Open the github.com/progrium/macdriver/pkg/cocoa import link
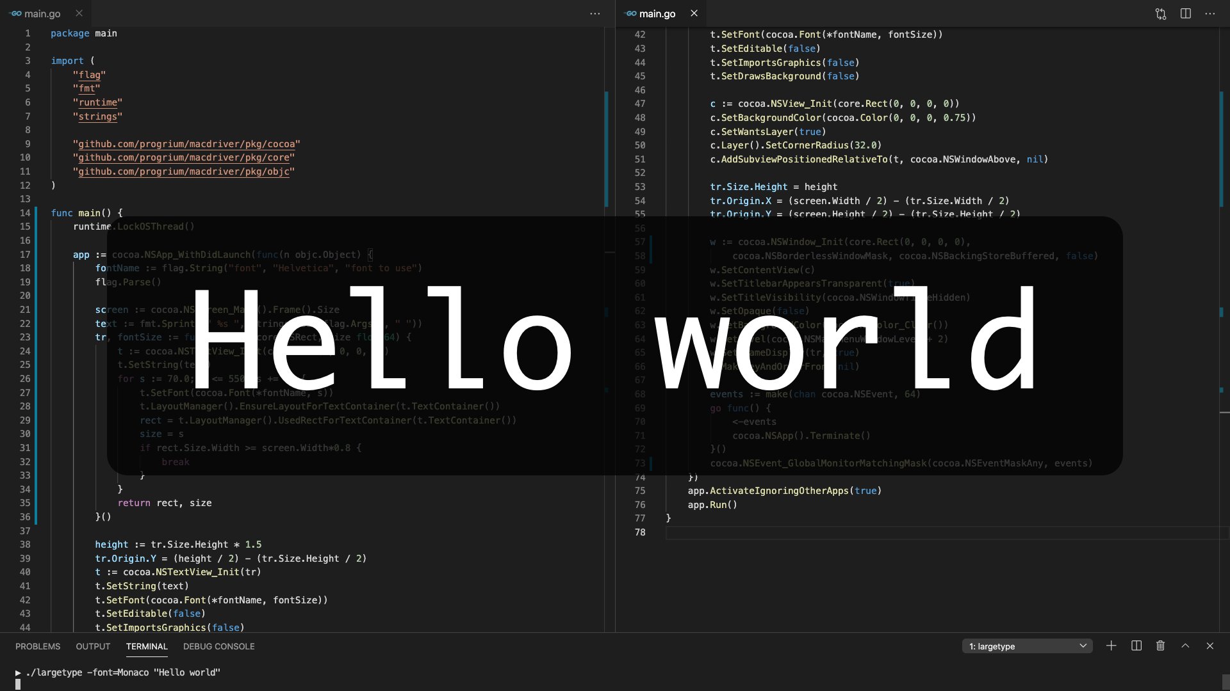This screenshot has height=691, width=1230. [186, 144]
